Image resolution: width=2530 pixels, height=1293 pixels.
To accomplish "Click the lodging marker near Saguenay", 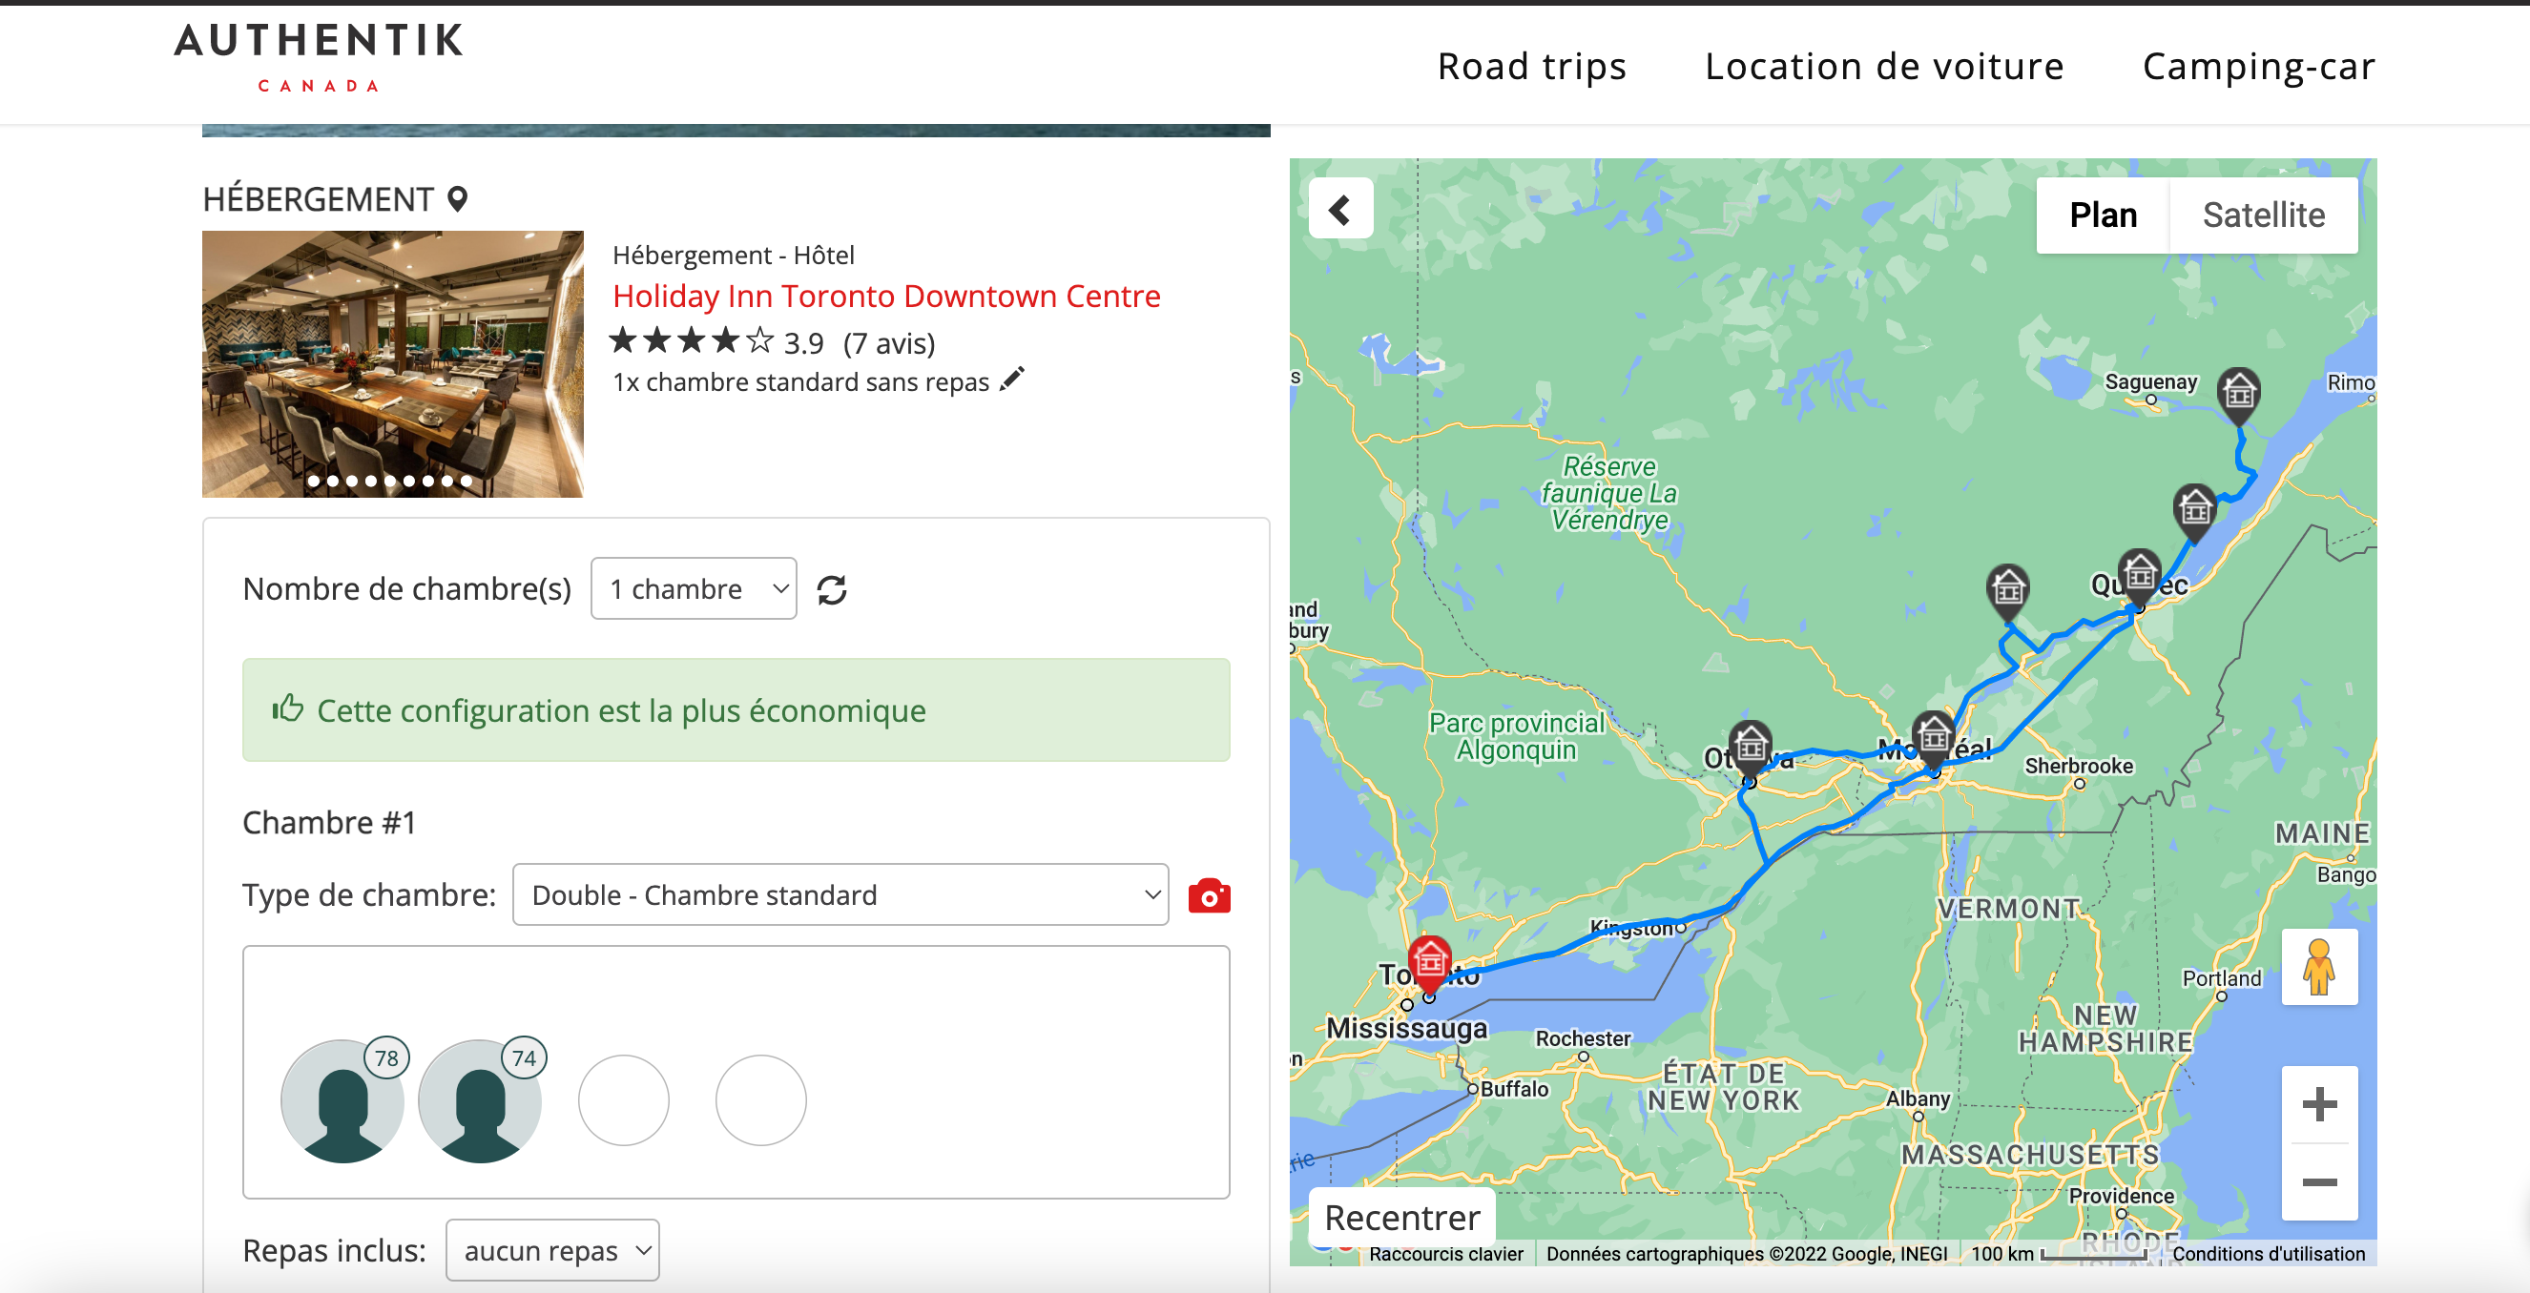I will click(2239, 395).
